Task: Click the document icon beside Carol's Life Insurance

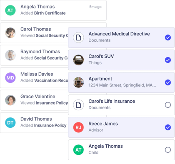Action: [x=78, y=105]
